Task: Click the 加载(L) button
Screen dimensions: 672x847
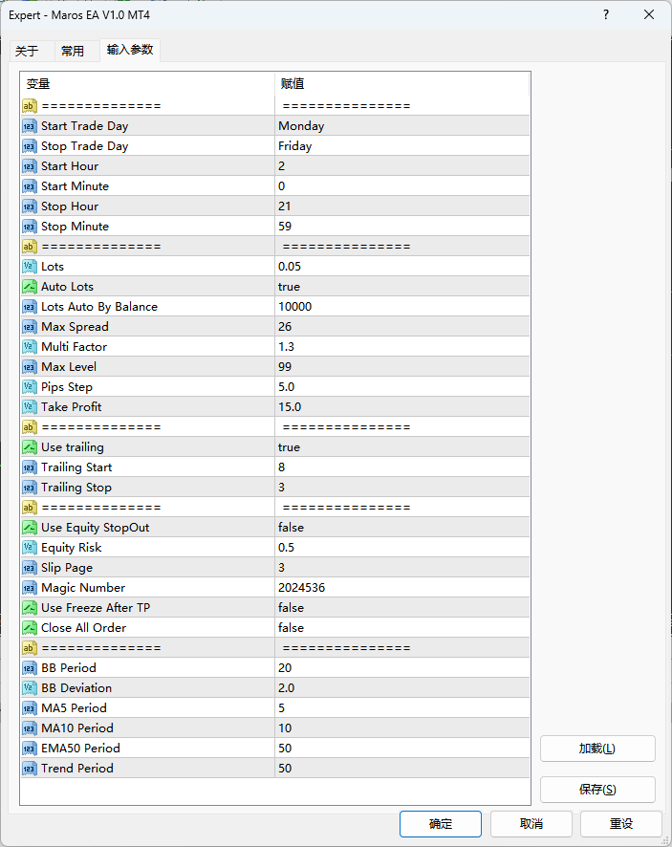Action: [597, 749]
